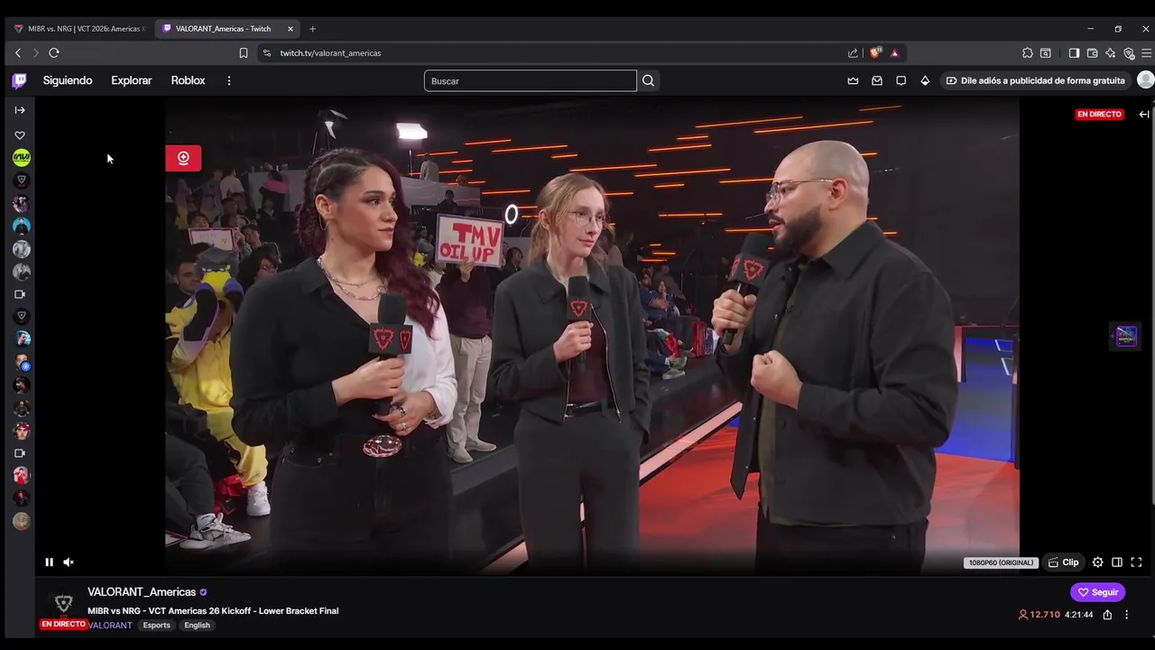Open Prime loot crown icon
The image size is (1155, 650).
tap(853, 81)
